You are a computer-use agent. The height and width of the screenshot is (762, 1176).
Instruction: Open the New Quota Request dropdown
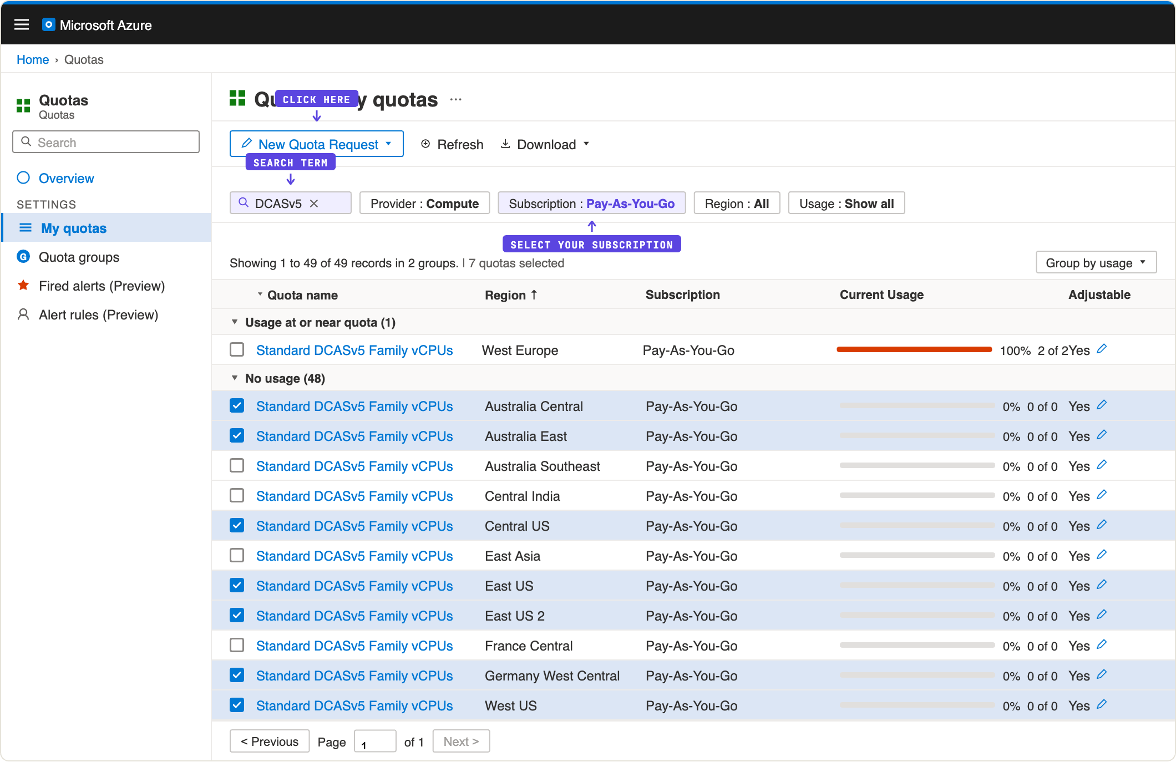pyautogui.click(x=317, y=144)
